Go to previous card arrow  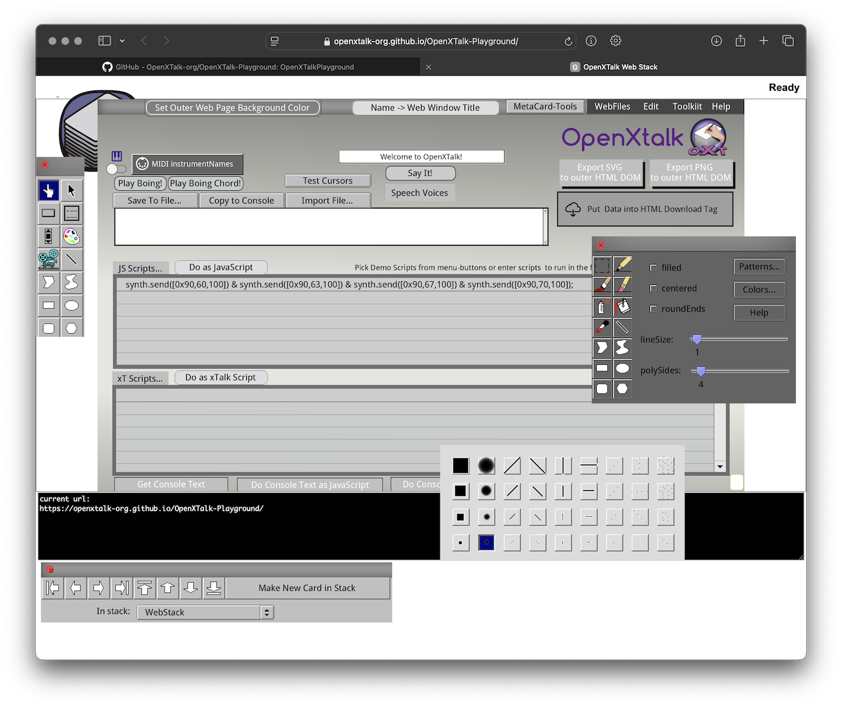coord(75,588)
